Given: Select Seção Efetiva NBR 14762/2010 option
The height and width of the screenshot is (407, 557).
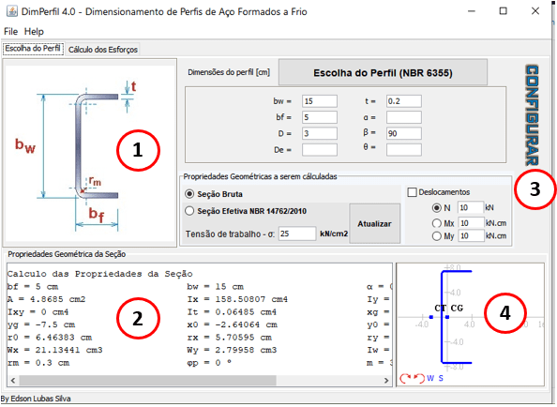Looking at the screenshot, I should click(x=189, y=211).
